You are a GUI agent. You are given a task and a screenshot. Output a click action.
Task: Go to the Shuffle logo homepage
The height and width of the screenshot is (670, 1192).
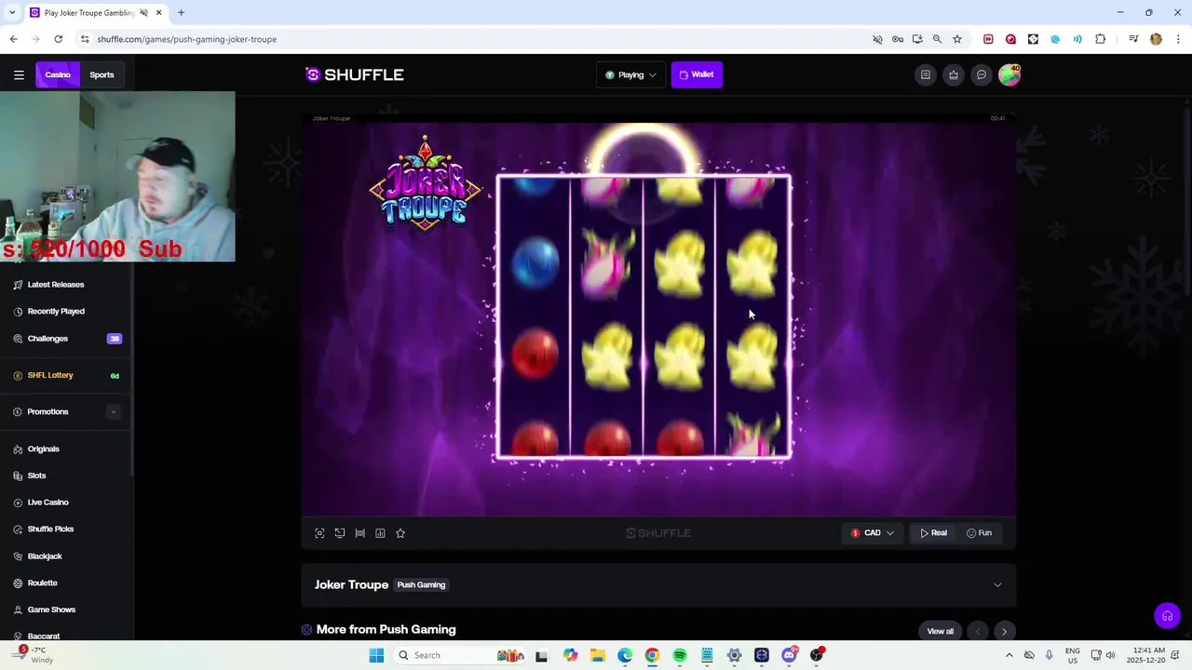click(x=355, y=74)
